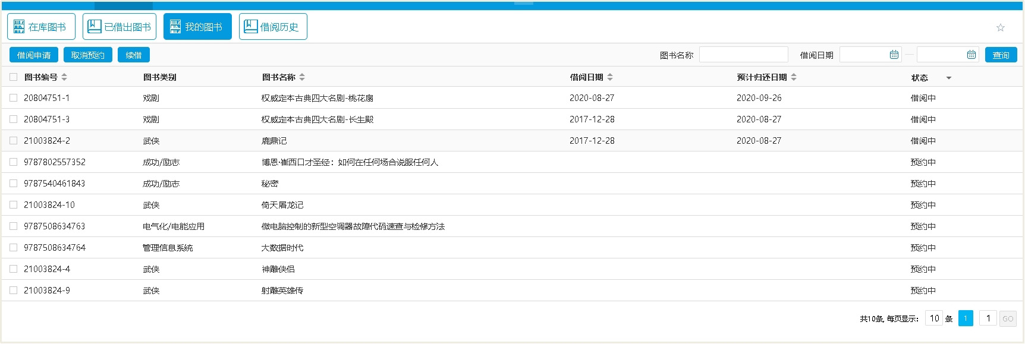1025x344 pixels.
Task: Toggle the select-all checkbox in header
Action: click(x=13, y=77)
